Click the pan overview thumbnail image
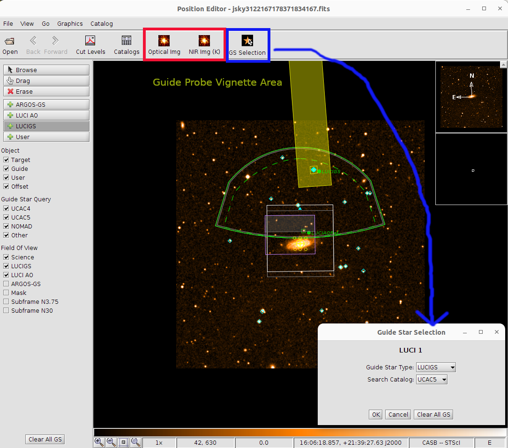Viewport: 508px width, 448px height. 471,97
